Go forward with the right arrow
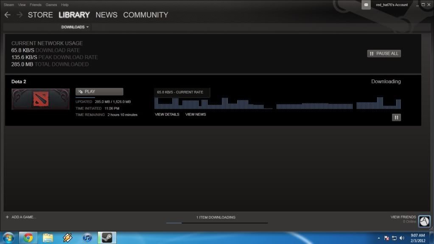This screenshot has width=434, height=244. click(20, 15)
